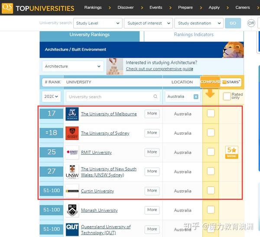This screenshot has width=260, height=237.
Task: Click the RMIT University logo
Action: click(x=72, y=152)
